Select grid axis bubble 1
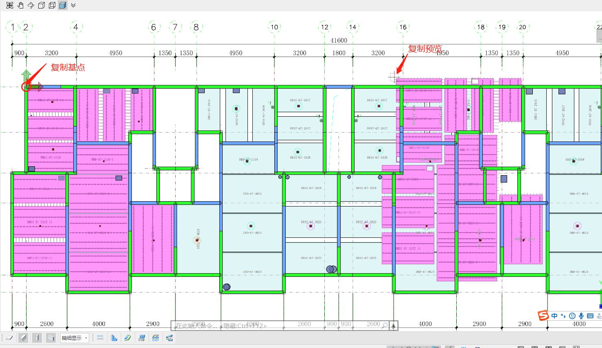The width and height of the screenshot is (602, 348). tap(13, 27)
